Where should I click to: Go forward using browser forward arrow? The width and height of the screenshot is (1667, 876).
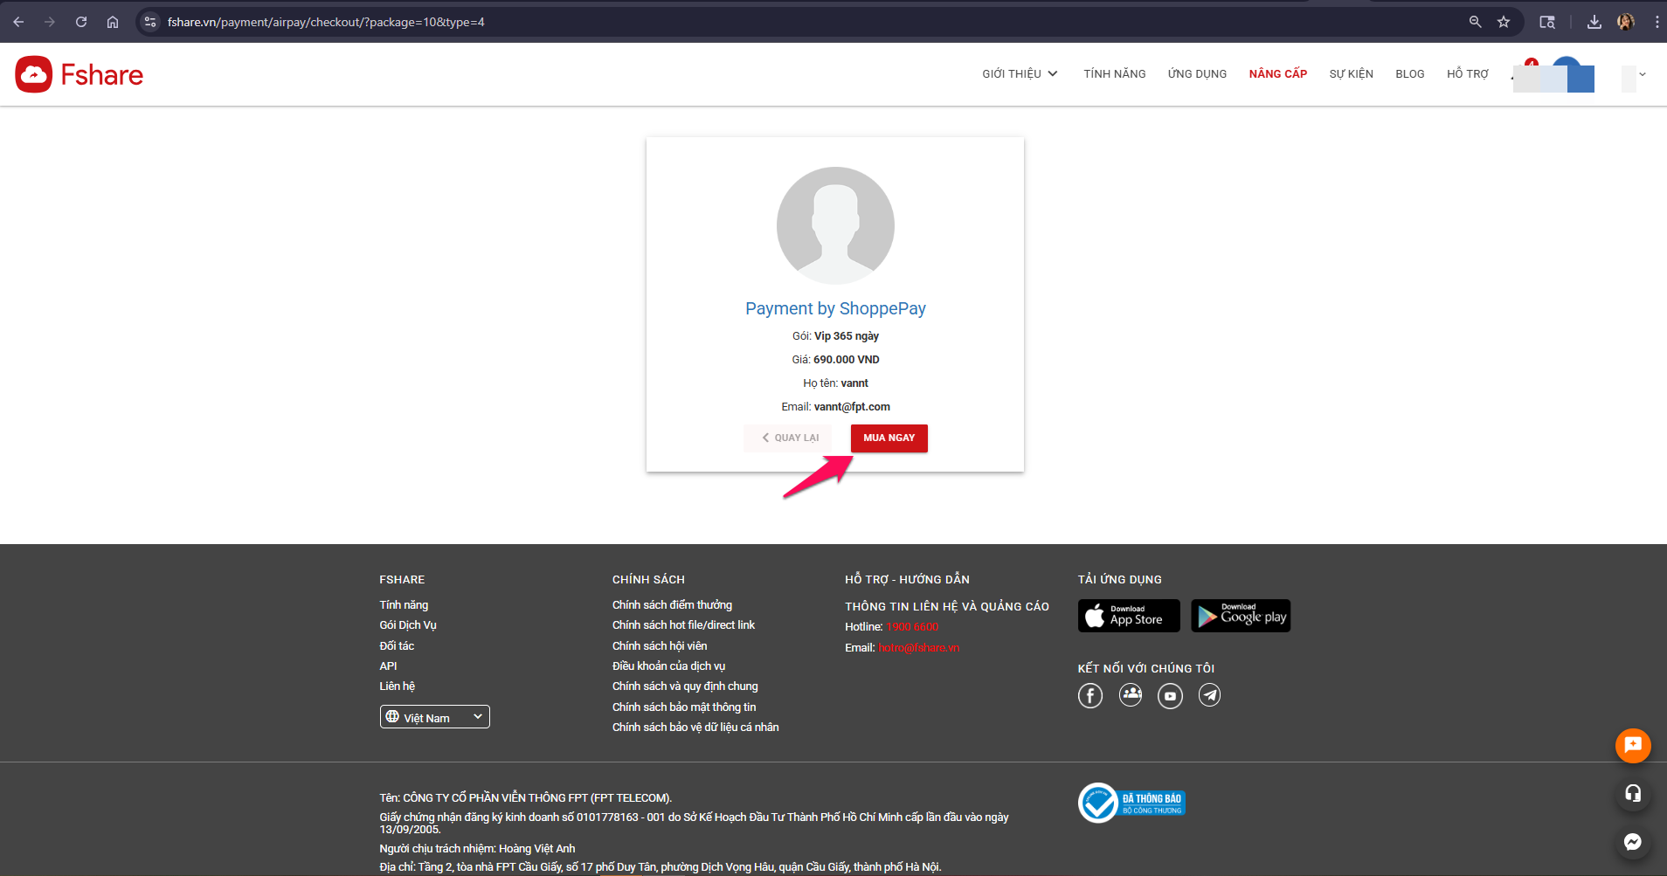pyautogui.click(x=50, y=22)
